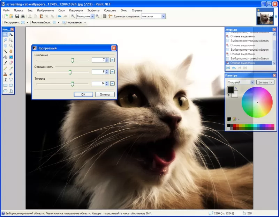The image size is (279, 217).
Task: Click the Paste clipboard toolbar icon
Action: (41, 16)
